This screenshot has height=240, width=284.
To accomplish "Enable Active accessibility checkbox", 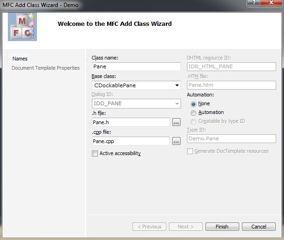I will point(95,153).
